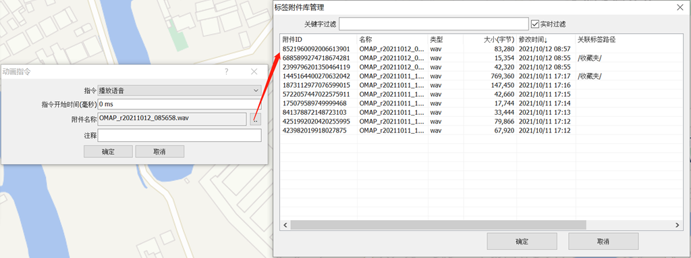The image size is (691, 258).
Task: Click the size cell 67,920
Action: pos(503,130)
